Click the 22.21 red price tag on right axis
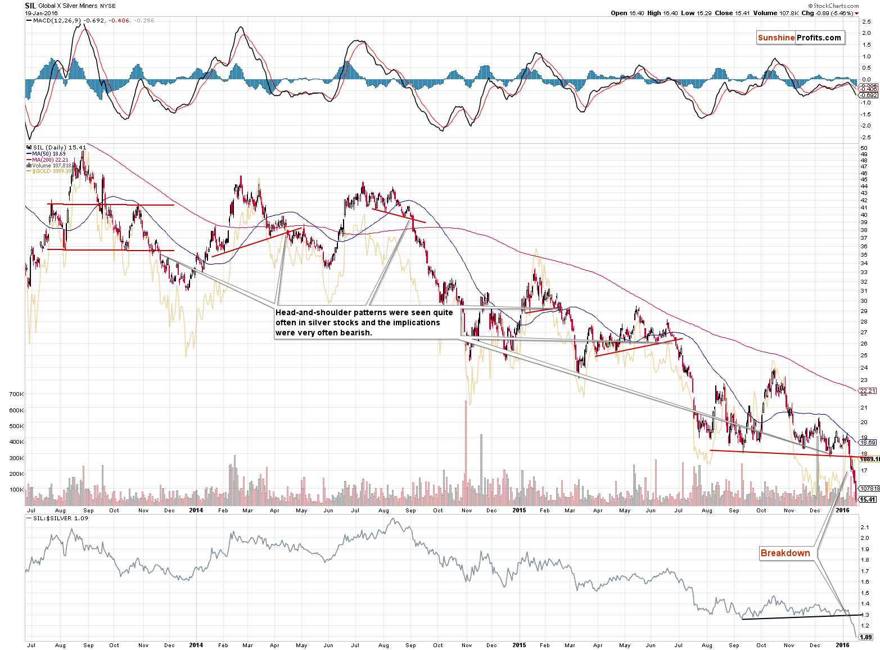Screen dimensions: 880x650 pyautogui.click(x=868, y=390)
